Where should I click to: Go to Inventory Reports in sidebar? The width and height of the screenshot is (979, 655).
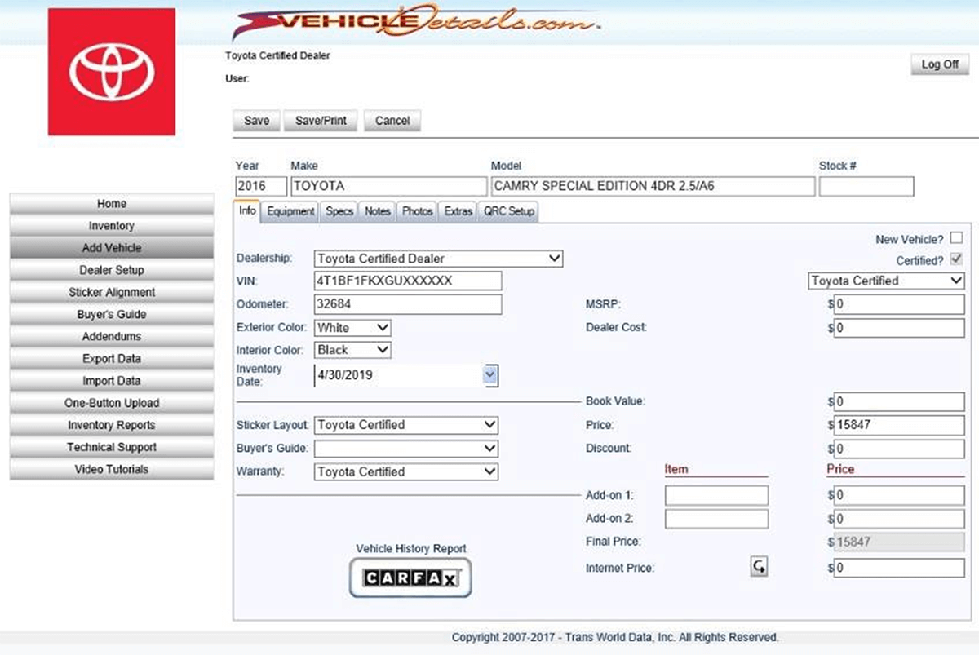click(x=111, y=425)
